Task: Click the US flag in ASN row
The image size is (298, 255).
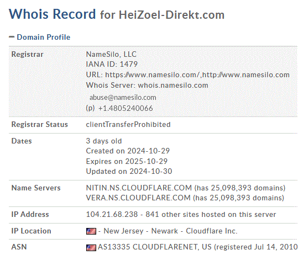Action: [x=91, y=247]
